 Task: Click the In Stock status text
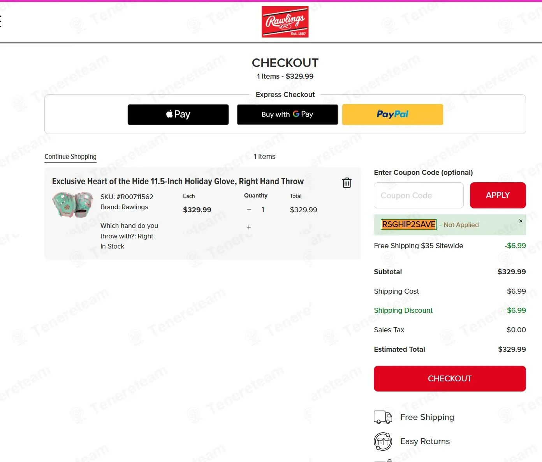[x=112, y=246]
